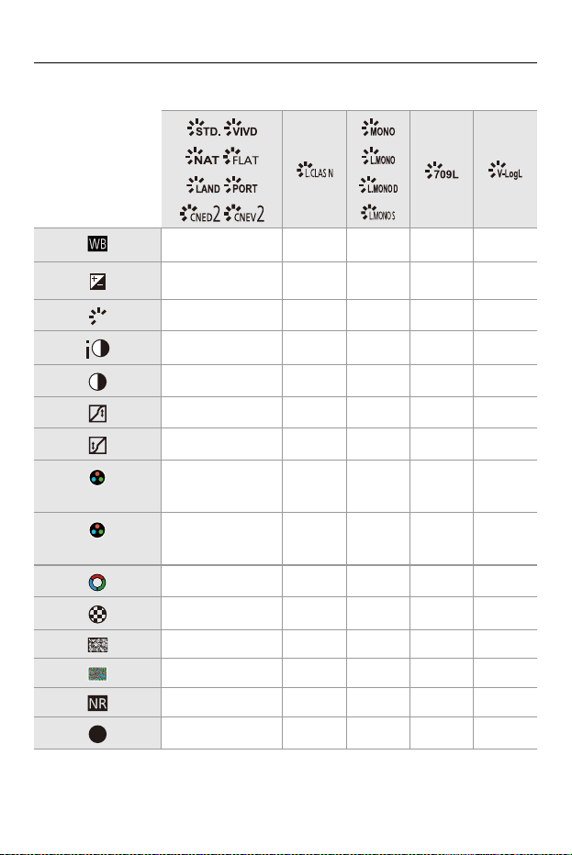Image resolution: width=572 pixels, height=855 pixels.
Task: Click the solid black circle icon
Action: pos(97,734)
